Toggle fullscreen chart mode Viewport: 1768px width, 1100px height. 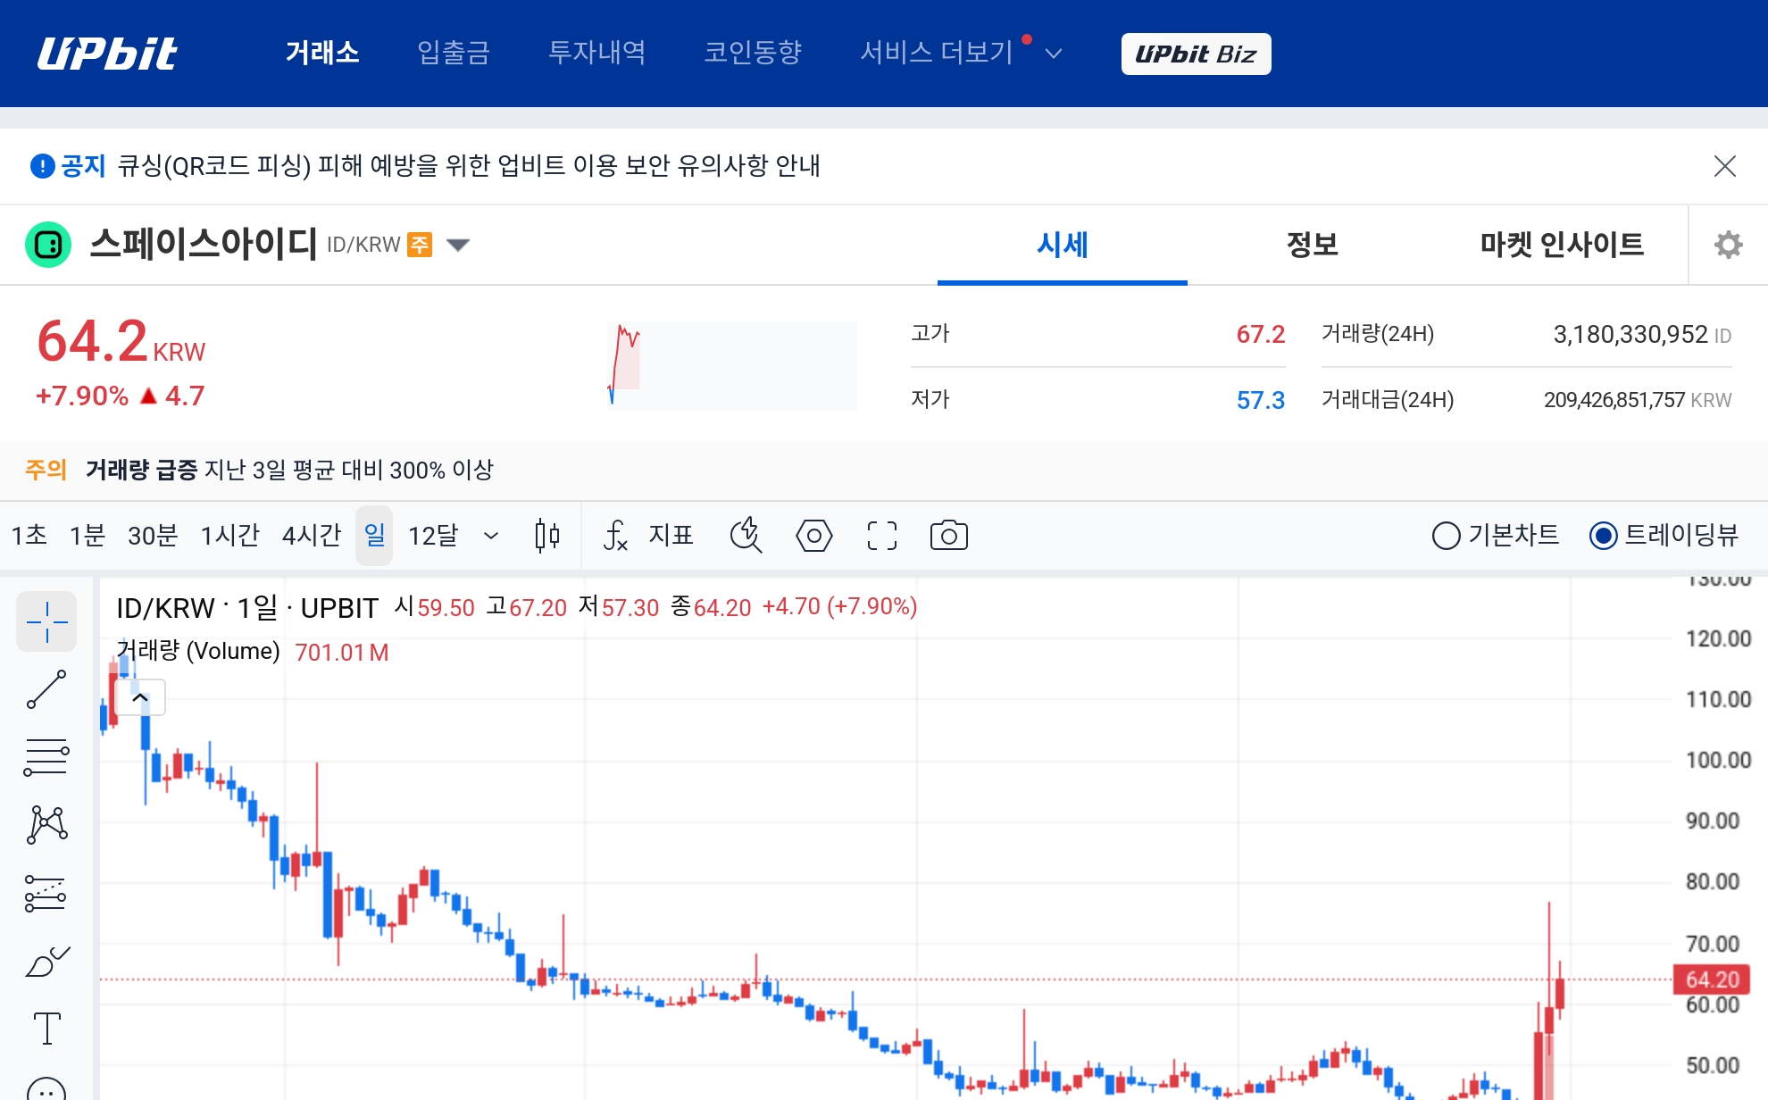coord(882,536)
